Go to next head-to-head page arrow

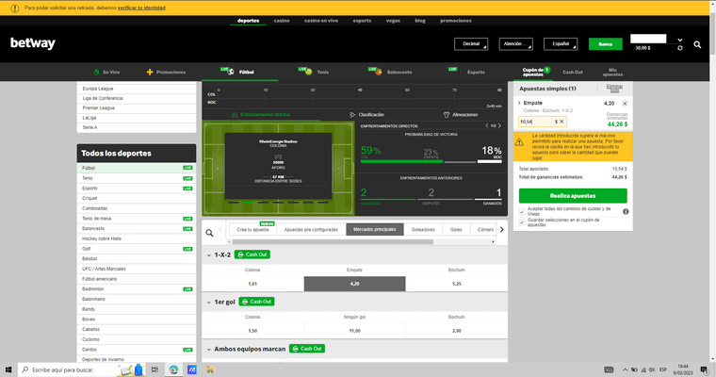499,125
